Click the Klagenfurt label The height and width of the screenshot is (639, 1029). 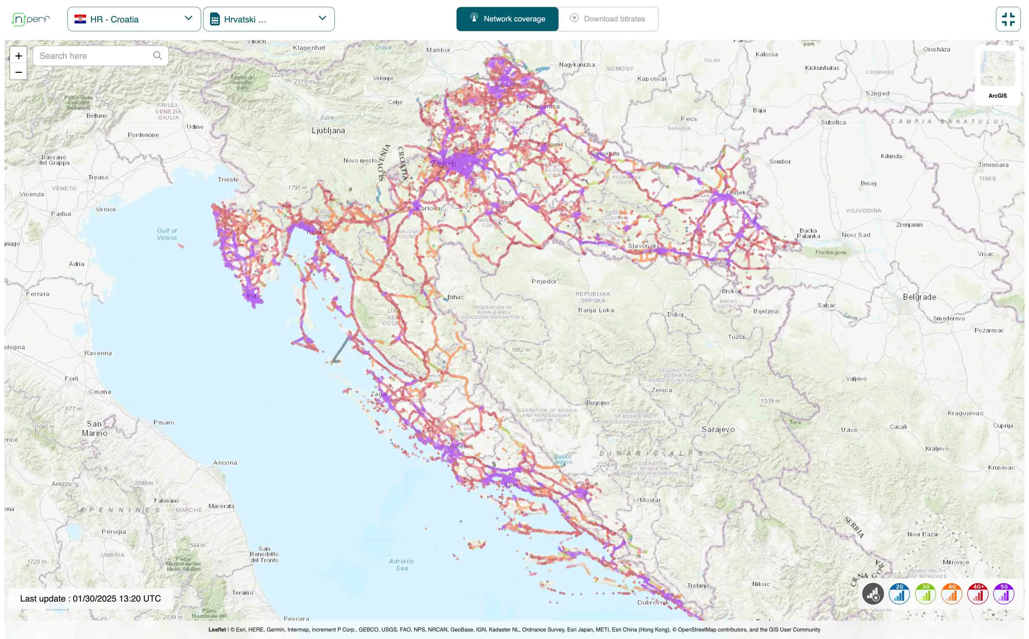click(x=309, y=48)
